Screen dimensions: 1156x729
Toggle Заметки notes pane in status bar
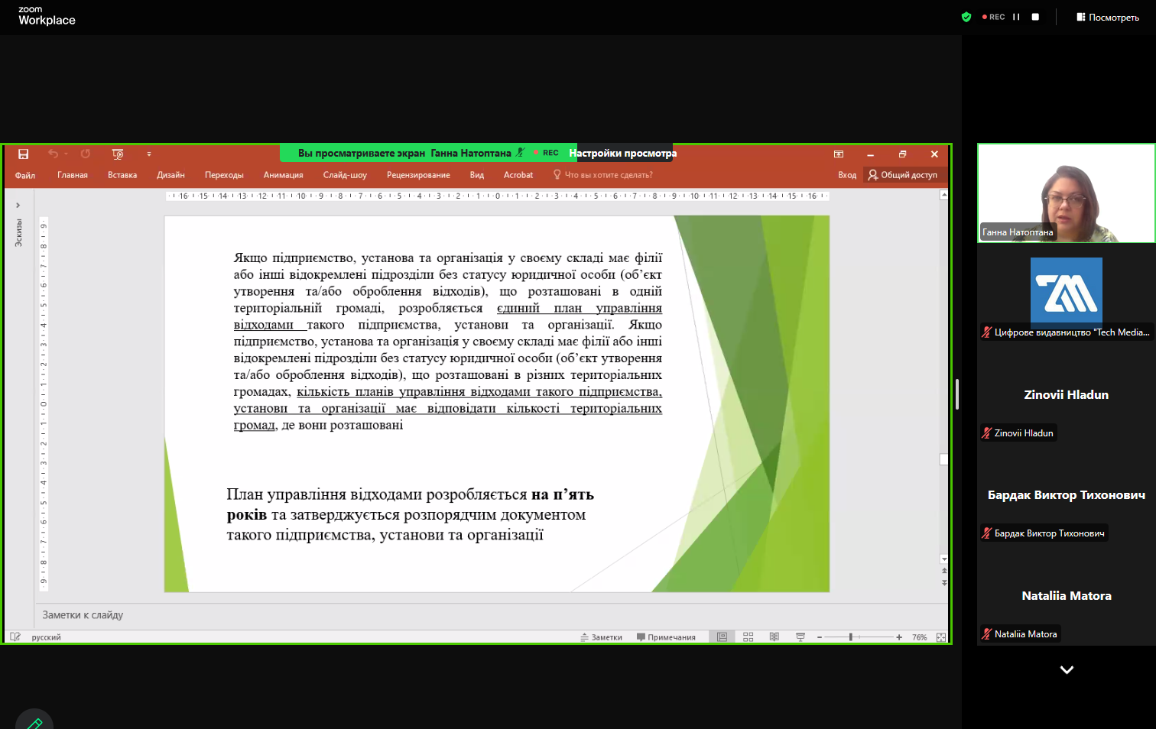[x=602, y=637]
